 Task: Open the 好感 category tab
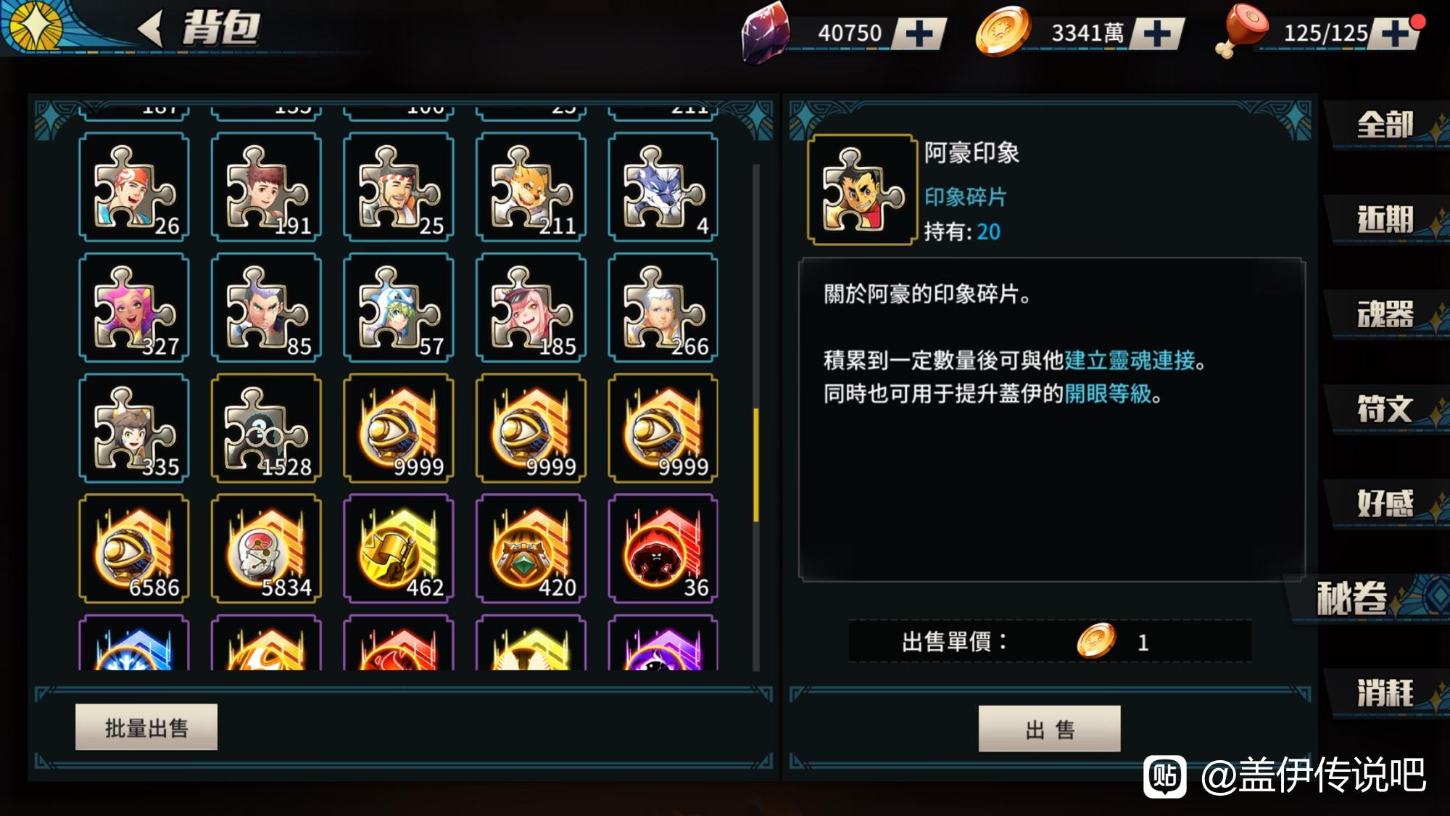(1386, 503)
